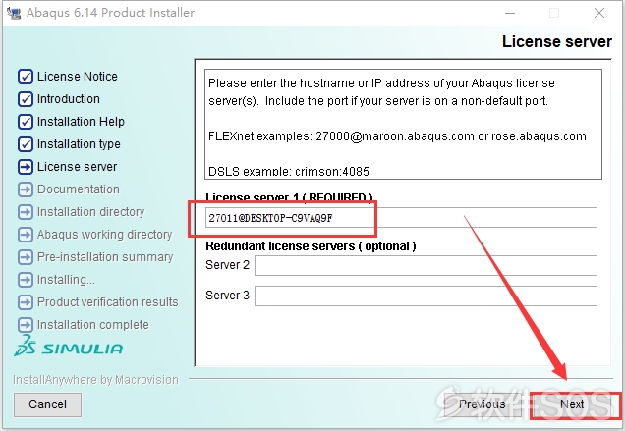Image resolution: width=625 pixels, height=431 pixels.
Task: Select the Documentation step label
Action: point(79,189)
